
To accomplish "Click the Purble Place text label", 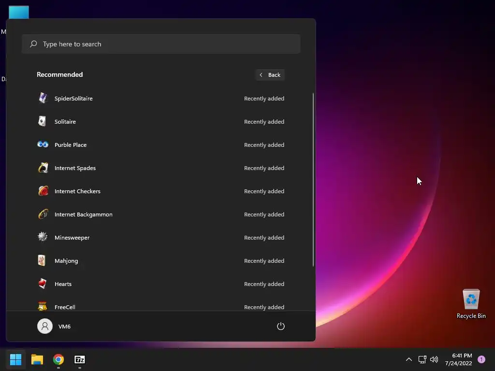I will (x=71, y=145).
